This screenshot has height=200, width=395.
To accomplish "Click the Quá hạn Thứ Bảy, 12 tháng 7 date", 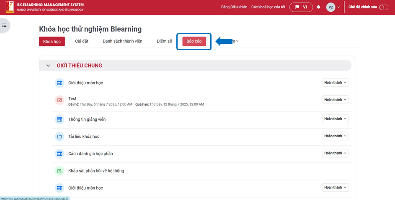I will [170, 104].
